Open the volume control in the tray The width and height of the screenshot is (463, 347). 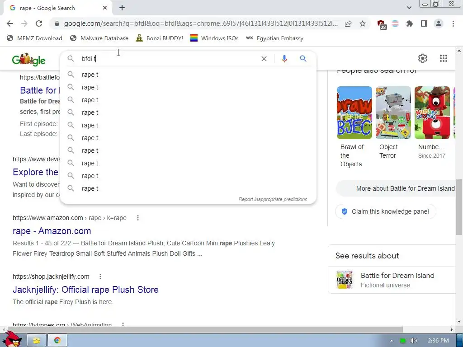click(x=414, y=341)
